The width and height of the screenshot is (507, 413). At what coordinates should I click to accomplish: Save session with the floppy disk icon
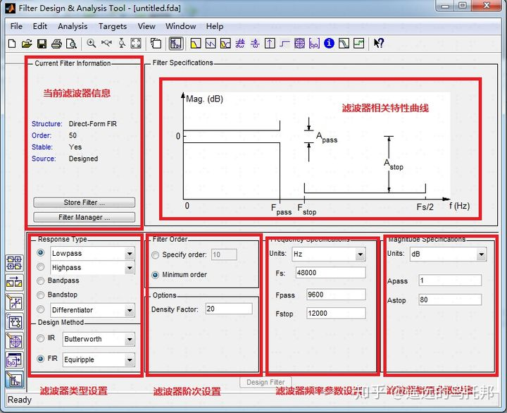click(x=42, y=44)
